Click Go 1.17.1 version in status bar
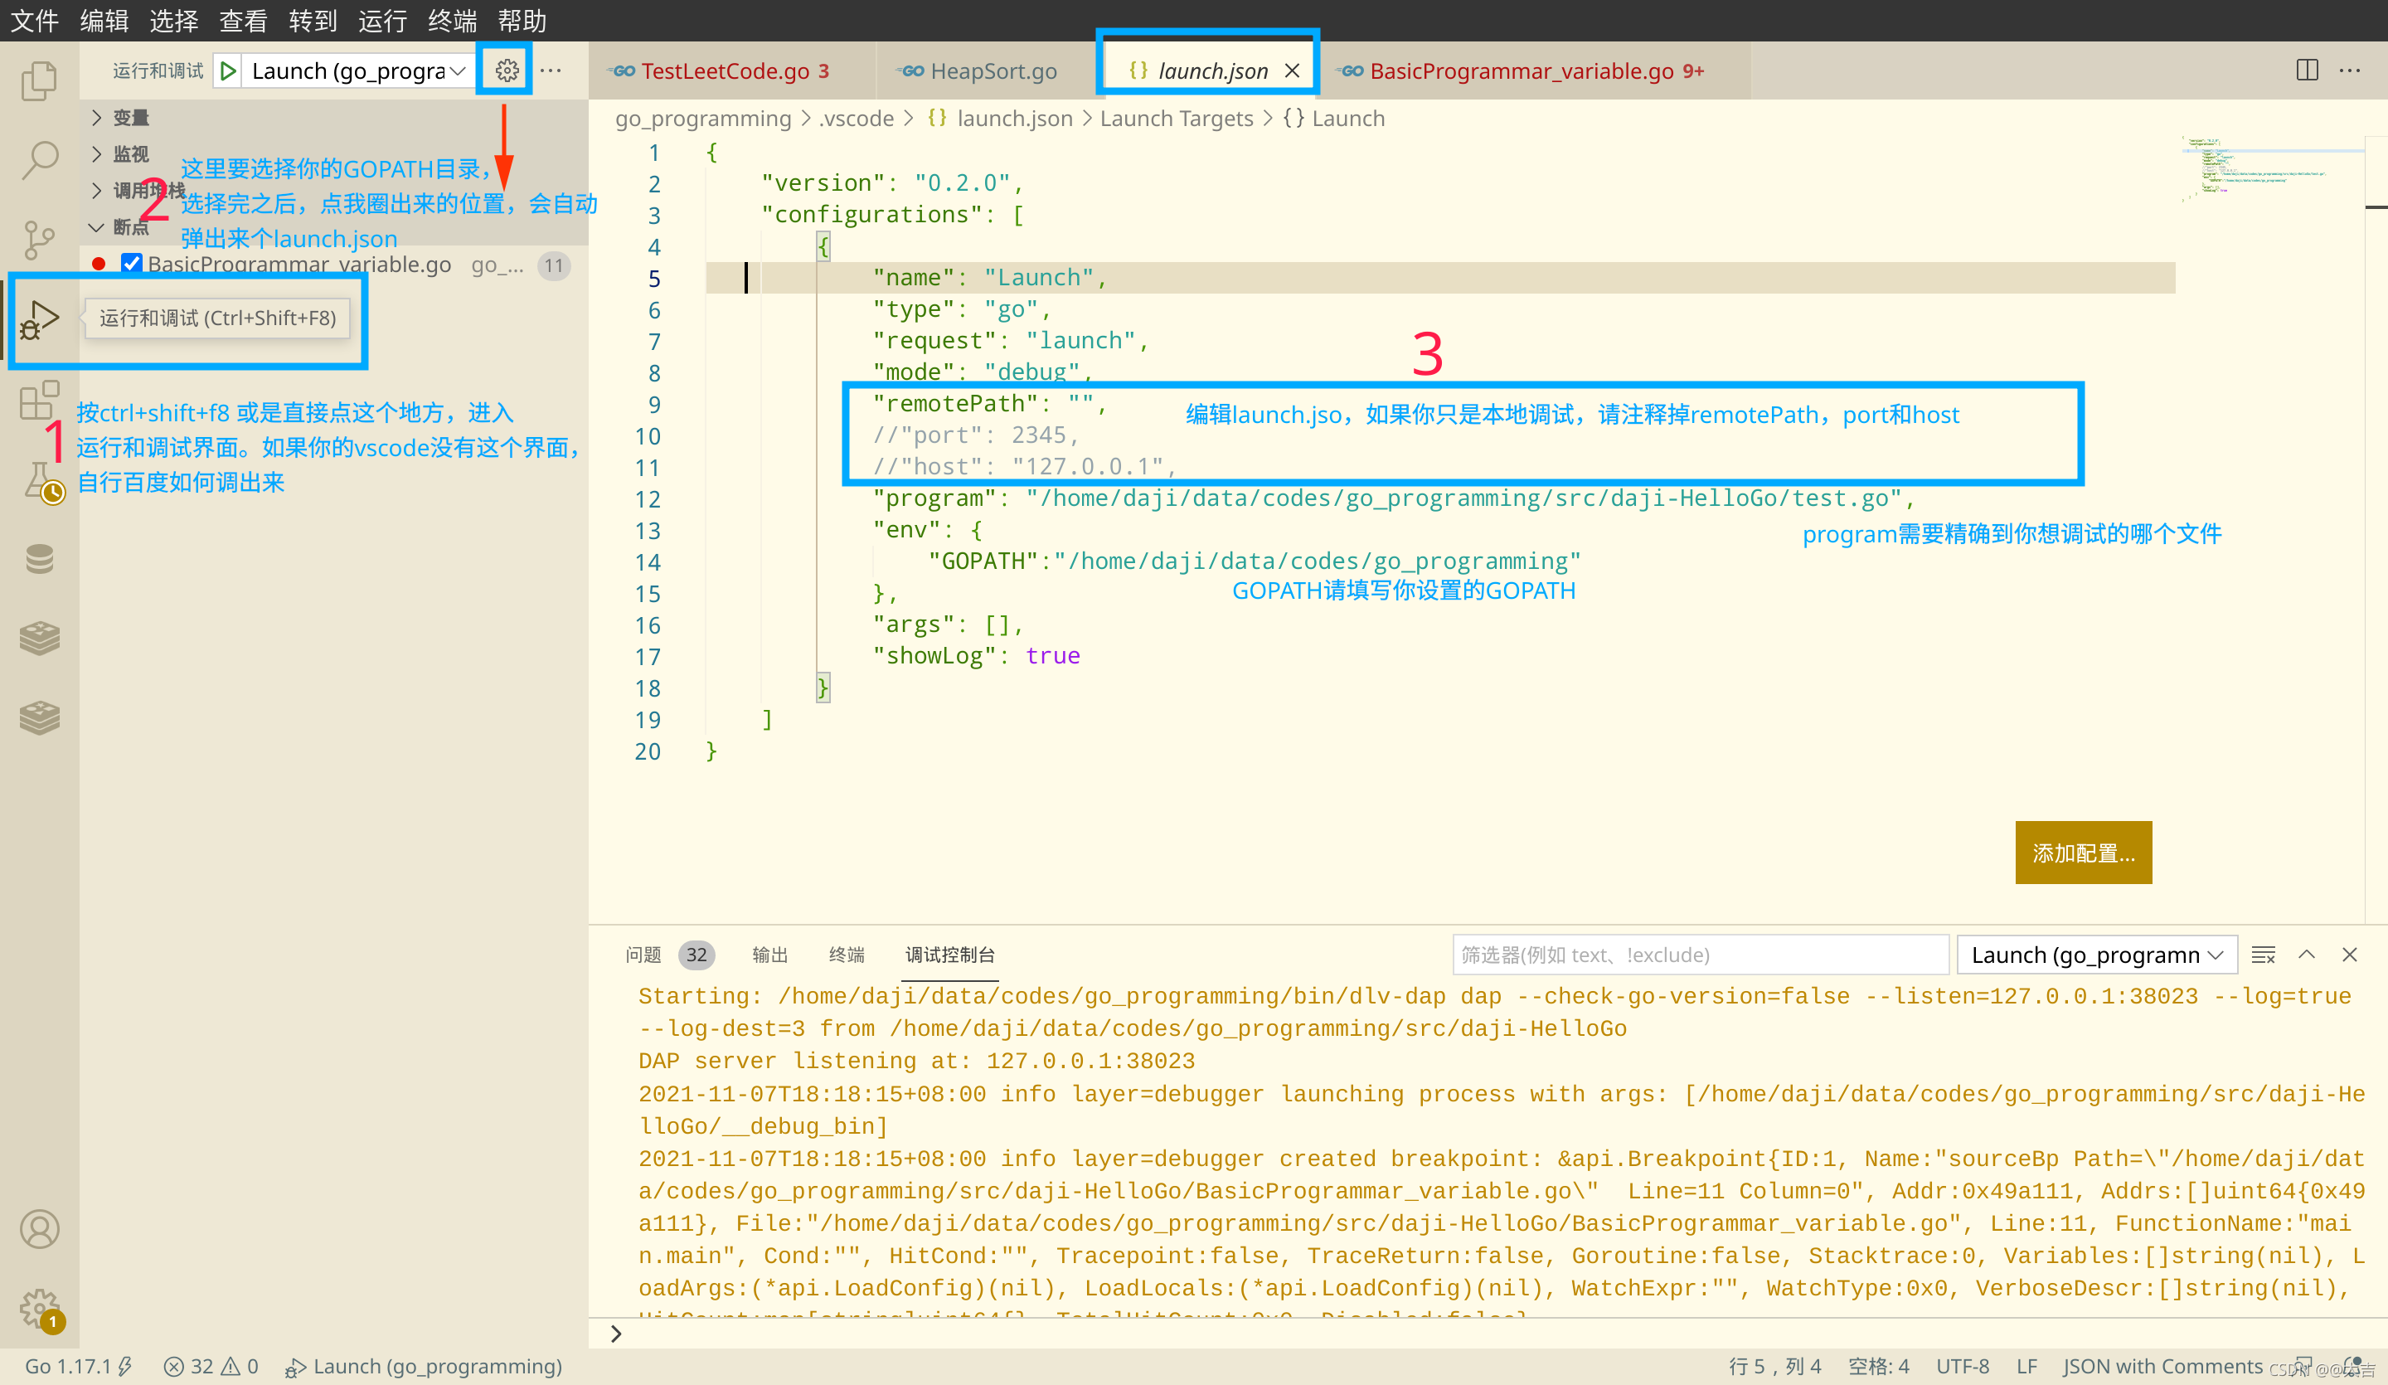 pyautogui.click(x=68, y=1366)
